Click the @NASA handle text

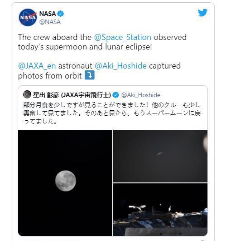coord(50,22)
